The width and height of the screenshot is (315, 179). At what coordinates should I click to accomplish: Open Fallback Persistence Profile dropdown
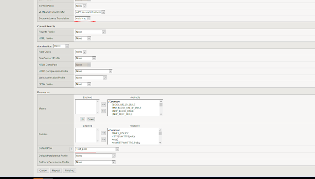coord(95,162)
